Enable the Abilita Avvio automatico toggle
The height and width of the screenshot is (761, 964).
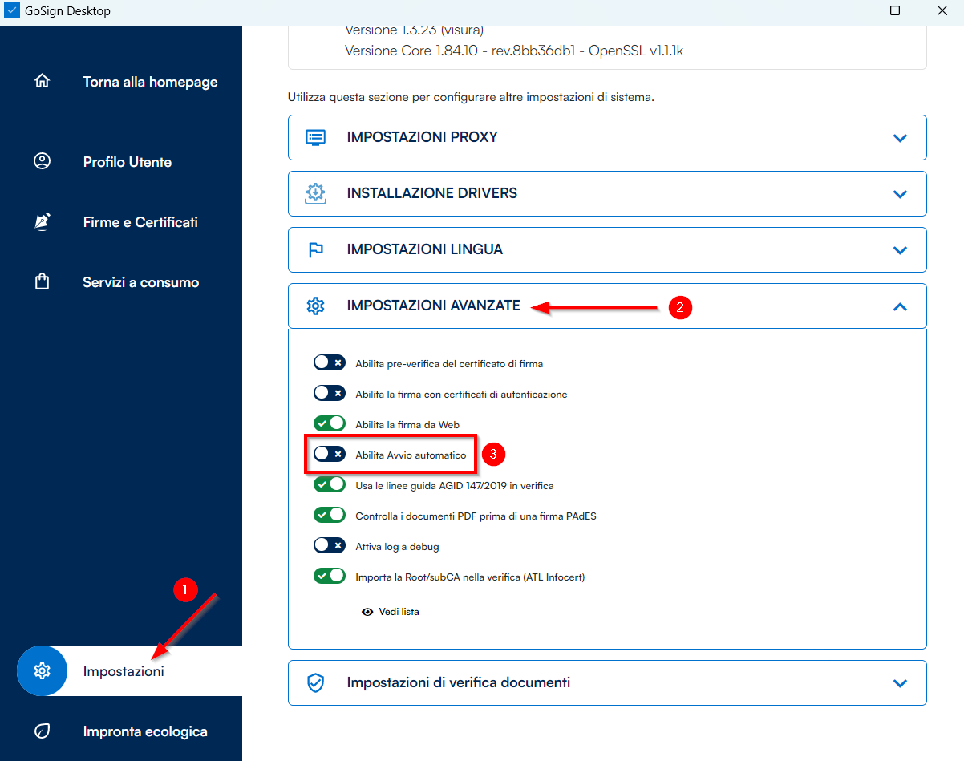coord(329,455)
